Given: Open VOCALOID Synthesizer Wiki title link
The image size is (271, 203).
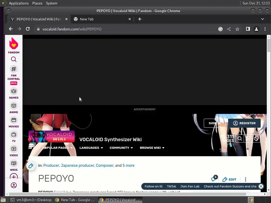Looking at the screenshot, I should 110,140.
